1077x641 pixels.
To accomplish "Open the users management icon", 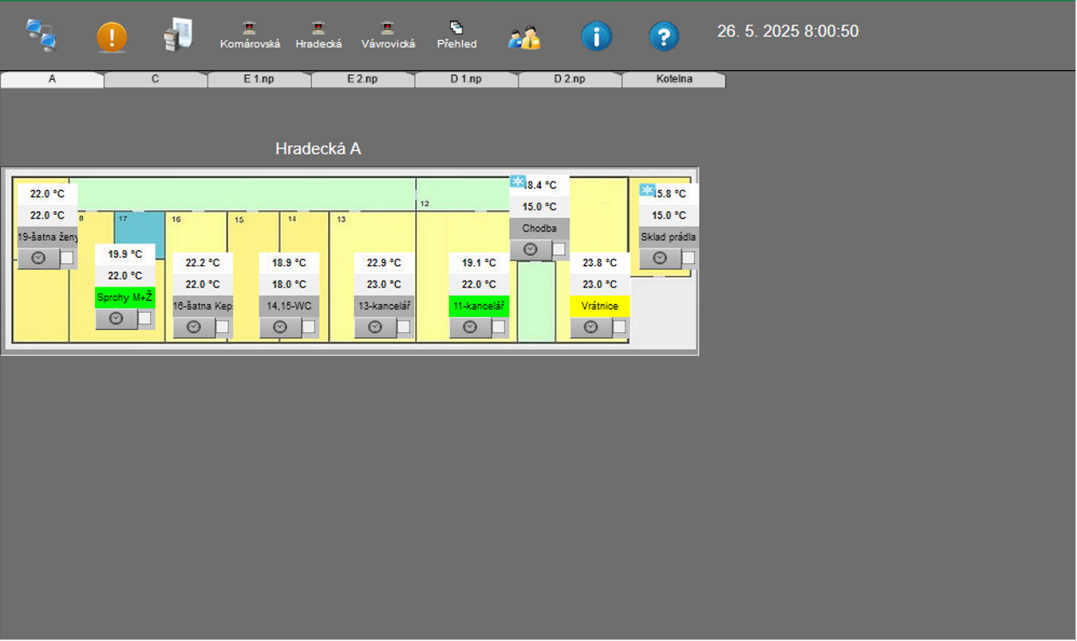I will click(x=524, y=37).
